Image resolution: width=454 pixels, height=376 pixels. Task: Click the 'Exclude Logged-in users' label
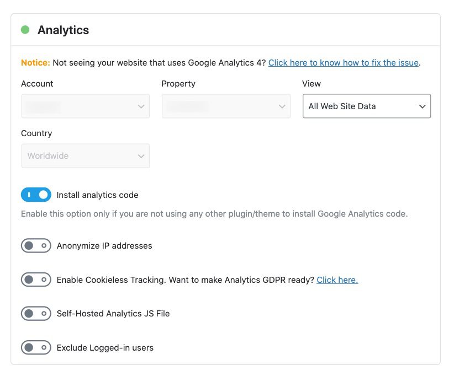click(x=105, y=348)
